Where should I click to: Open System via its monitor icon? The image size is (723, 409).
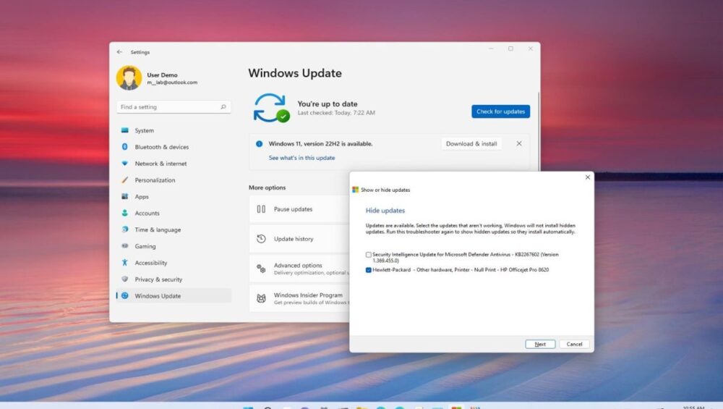click(x=125, y=130)
